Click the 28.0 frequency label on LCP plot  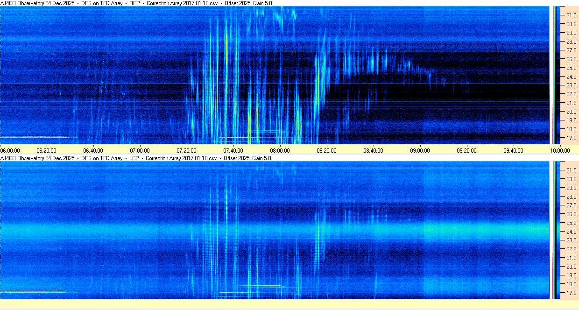[572, 197]
